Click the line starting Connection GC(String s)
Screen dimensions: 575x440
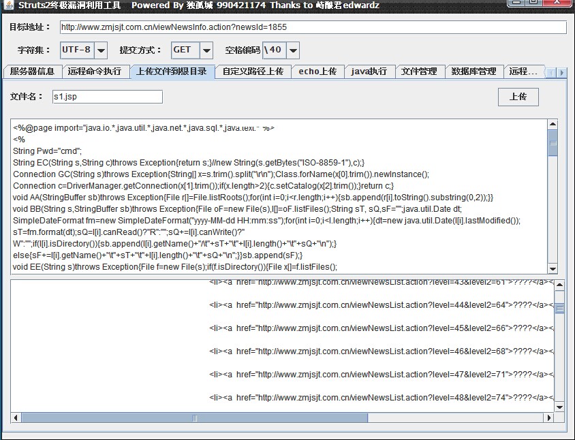[221, 174]
